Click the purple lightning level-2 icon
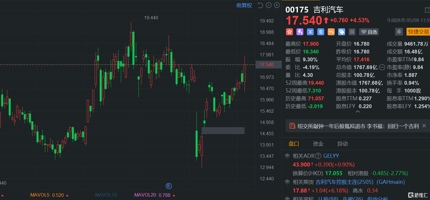This screenshot has height=200, width=430. (x=300, y=32)
